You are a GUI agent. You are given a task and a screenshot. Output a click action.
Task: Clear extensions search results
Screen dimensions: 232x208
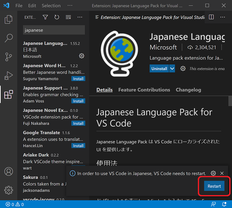click(x=68, y=17)
